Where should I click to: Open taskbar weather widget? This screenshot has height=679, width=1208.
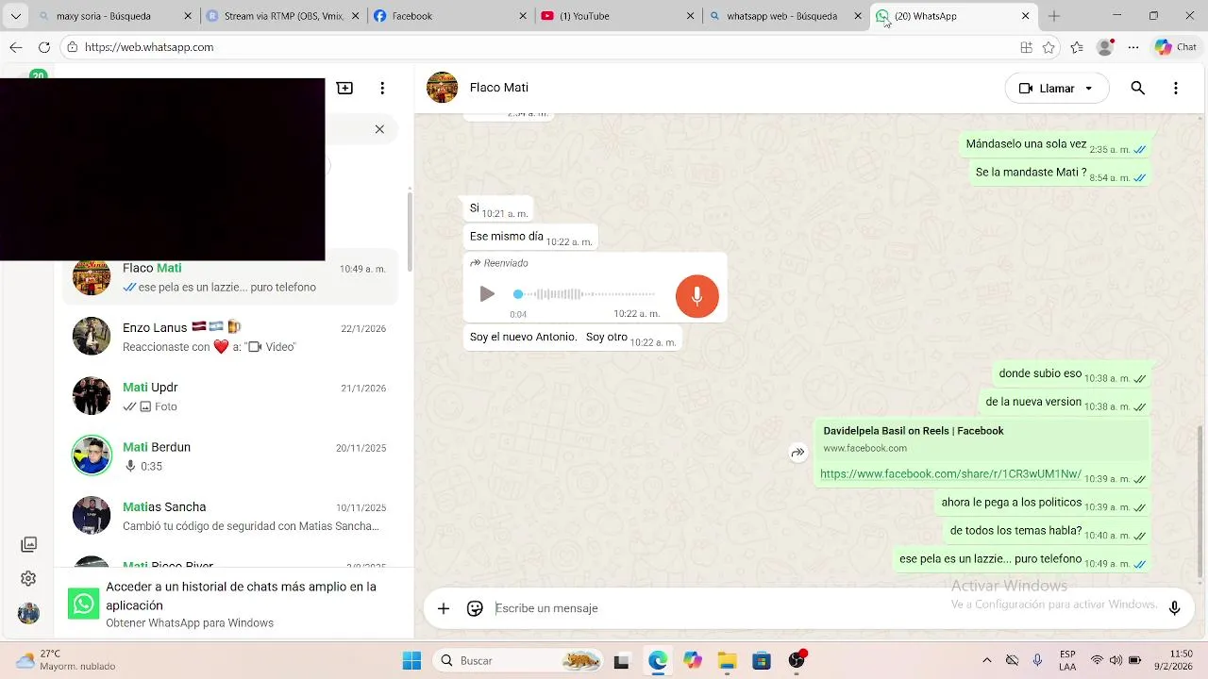pos(66,660)
